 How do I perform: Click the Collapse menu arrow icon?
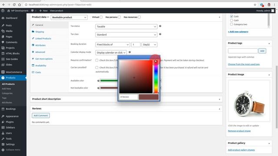point(3,150)
